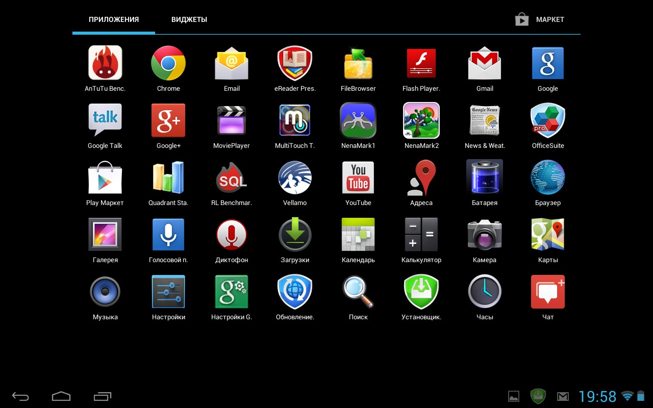653x408 pixels.
Task: Launch the Flash Player settings app
Action: (421, 63)
